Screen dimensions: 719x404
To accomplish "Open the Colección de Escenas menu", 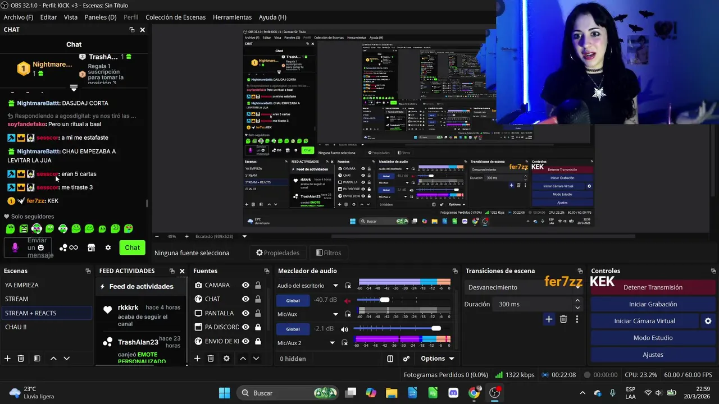I will point(175,17).
